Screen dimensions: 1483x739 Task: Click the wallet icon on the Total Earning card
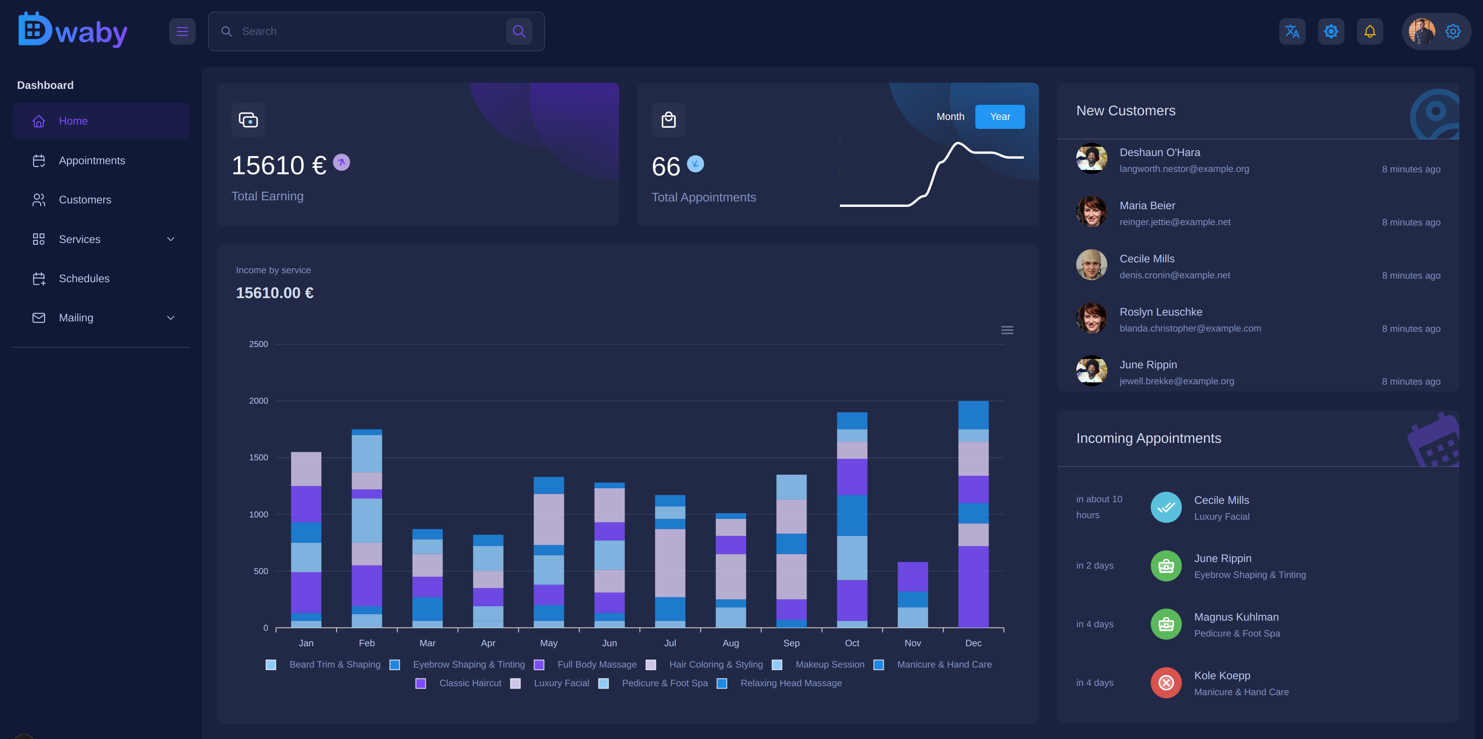tap(248, 120)
